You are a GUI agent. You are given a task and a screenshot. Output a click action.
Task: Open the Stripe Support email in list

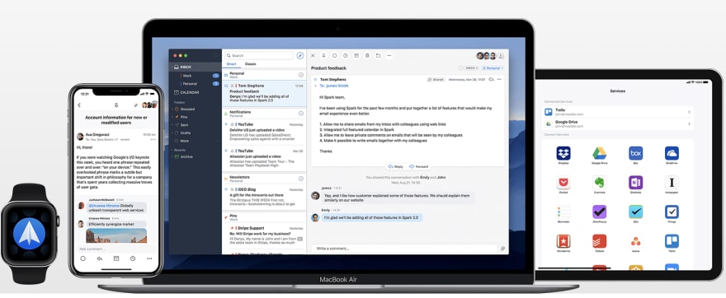264,235
